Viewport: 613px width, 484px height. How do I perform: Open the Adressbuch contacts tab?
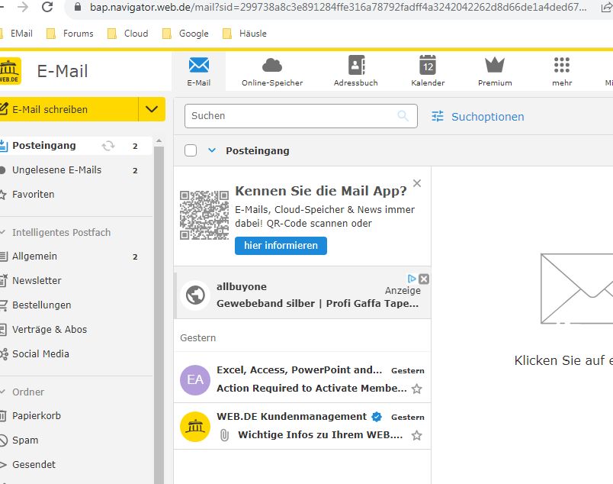click(356, 72)
